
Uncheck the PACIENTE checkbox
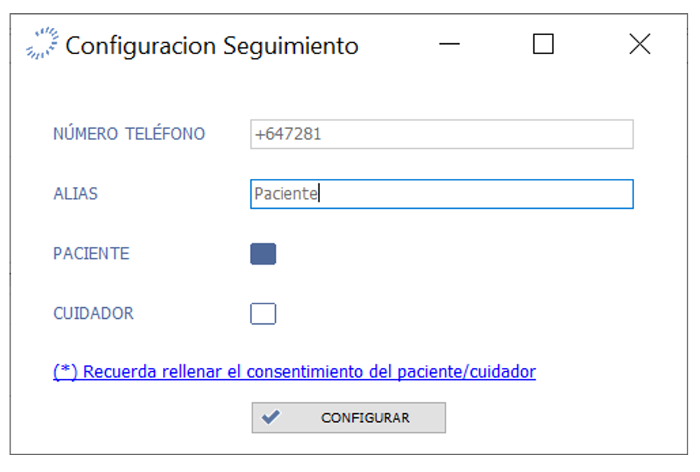tap(263, 254)
